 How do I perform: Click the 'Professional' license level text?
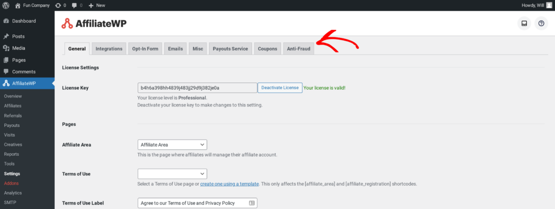pos(192,97)
